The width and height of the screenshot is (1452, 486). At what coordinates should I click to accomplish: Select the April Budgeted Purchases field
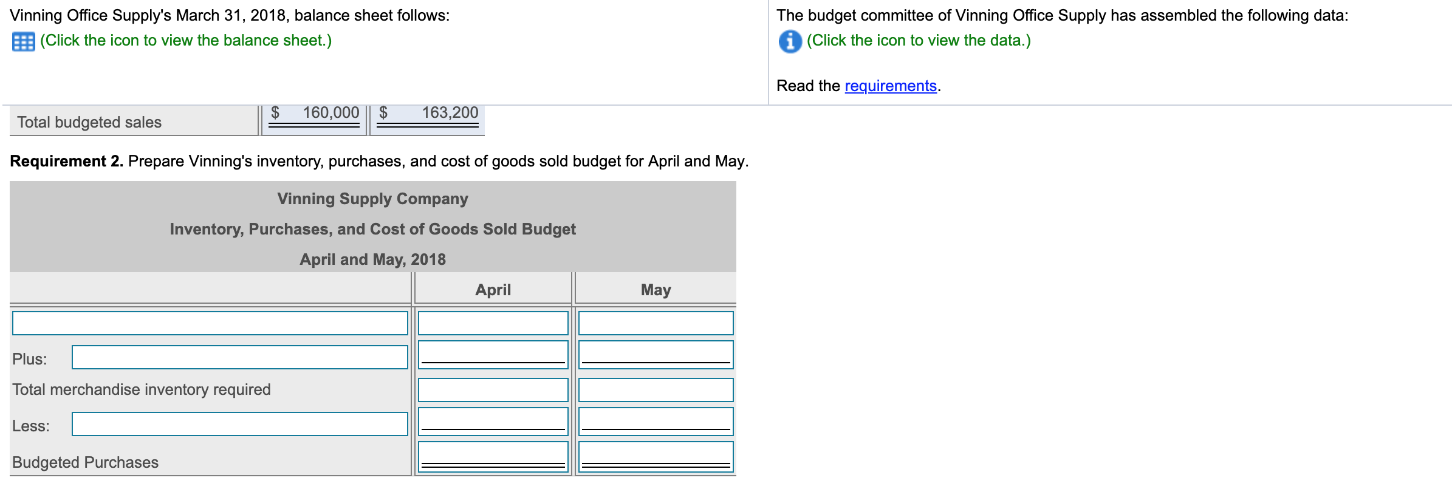pos(493,457)
